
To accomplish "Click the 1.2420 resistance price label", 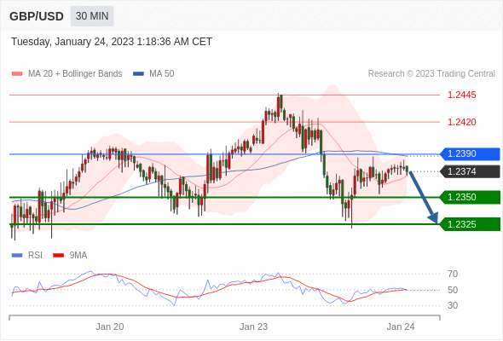I will click(461, 122).
